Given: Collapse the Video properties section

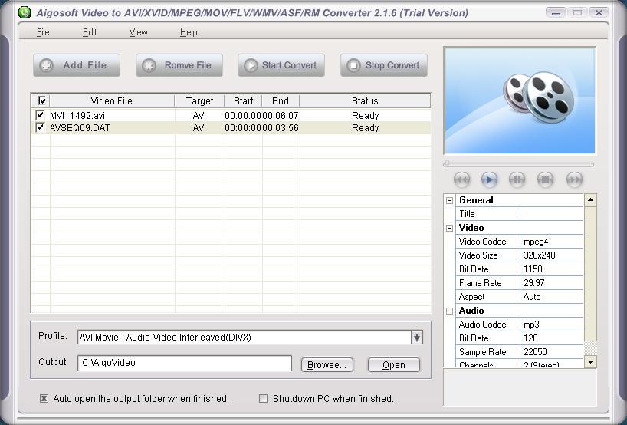Looking at the screenshot, I should click(x=450, y=228).
